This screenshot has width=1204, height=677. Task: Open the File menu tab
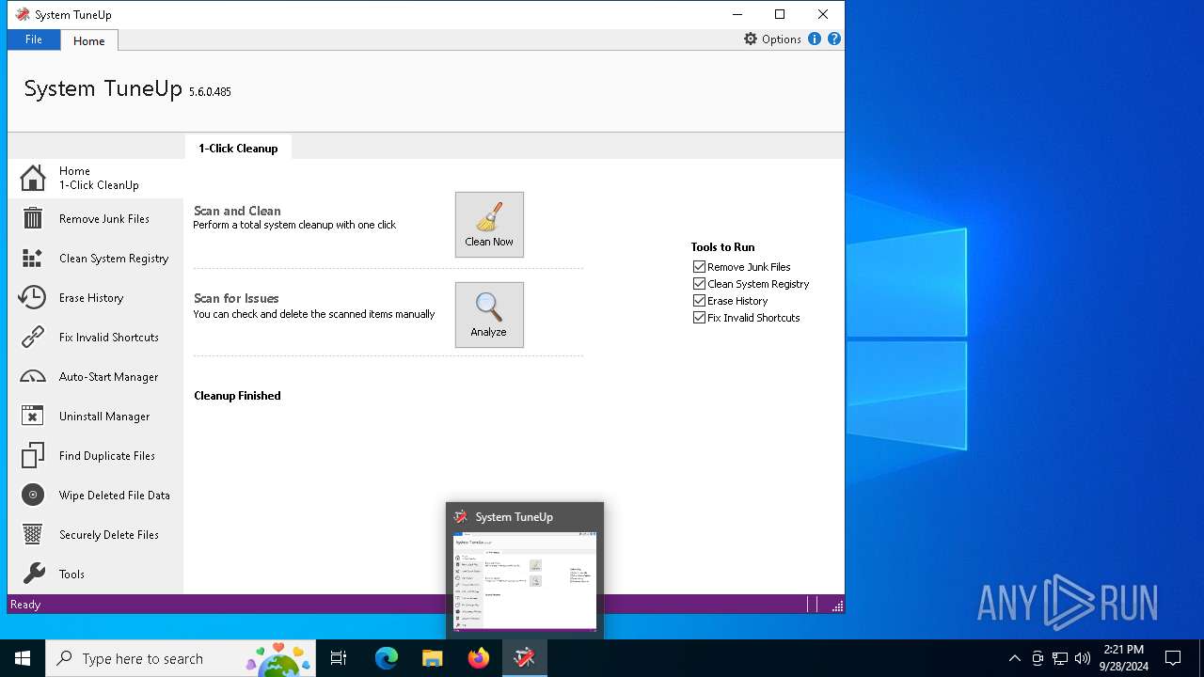pyautogui.click(x=34, y=39)
